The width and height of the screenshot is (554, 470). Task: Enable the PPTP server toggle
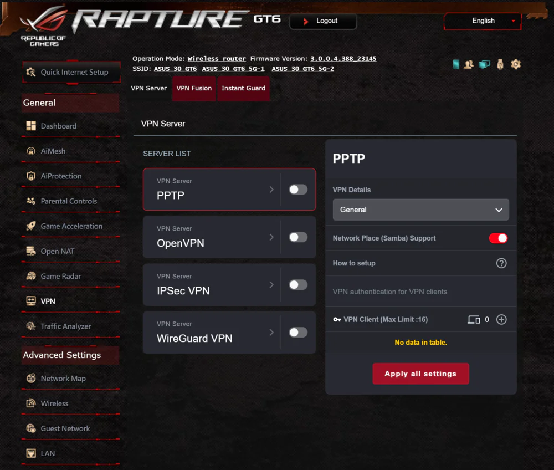point(298,190)
